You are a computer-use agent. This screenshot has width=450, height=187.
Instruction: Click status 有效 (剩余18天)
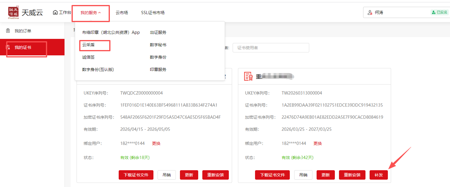(x=135, y=158)
